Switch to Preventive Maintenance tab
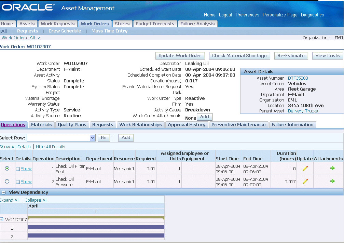The height and width of the screenshot is (243, 344). [238, 125]
